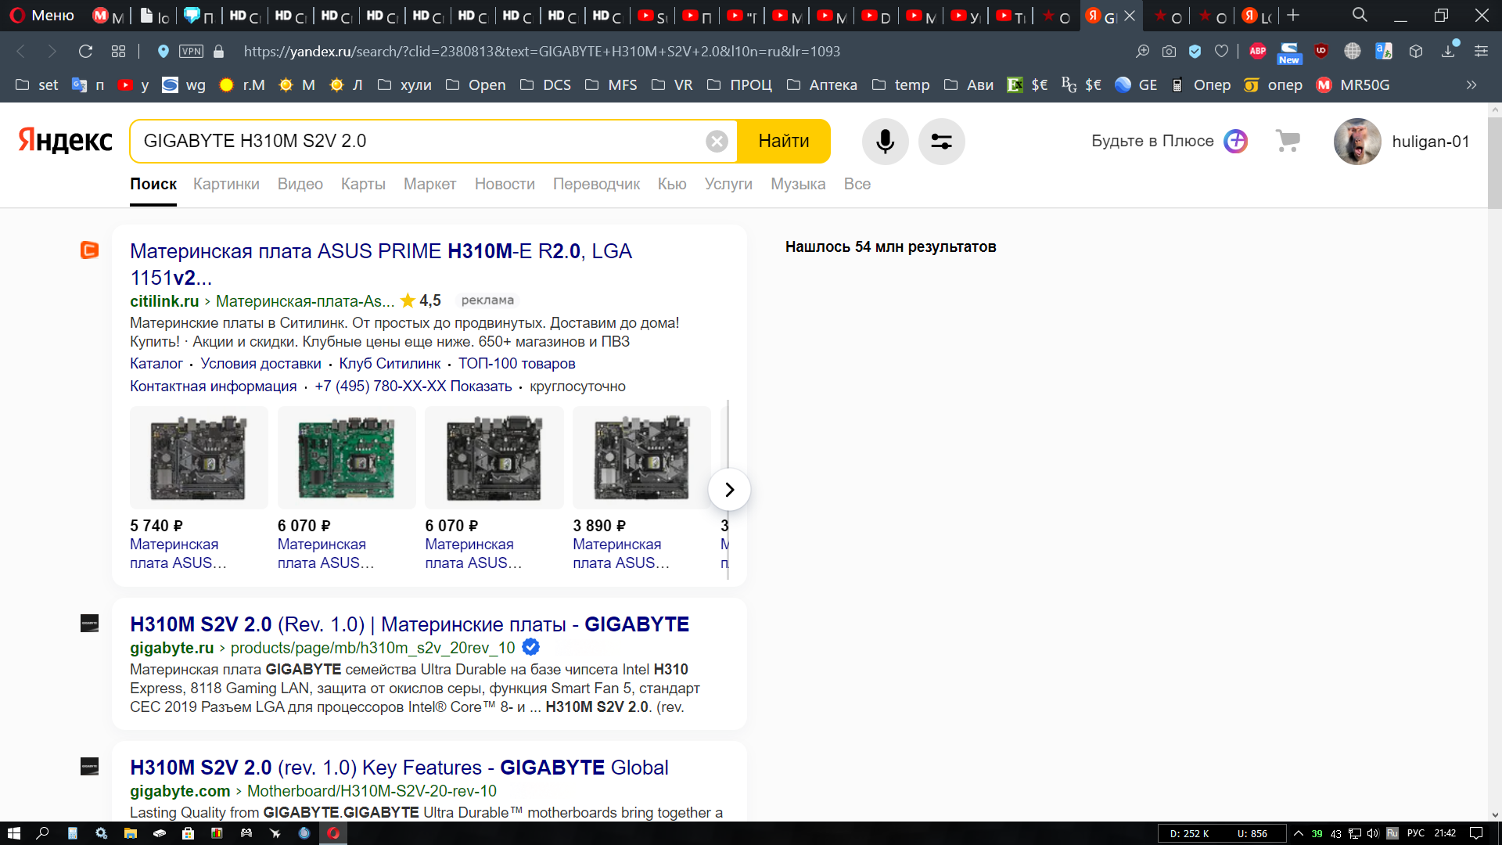Toggle the VPN badge in address bar
Image resolution: width=1502 pixels, height=845 pixels.
[x=191, y=52]
